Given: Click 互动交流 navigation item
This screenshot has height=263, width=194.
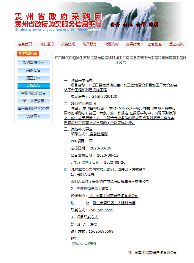Looking at the screenshot, I should (176, 44).
